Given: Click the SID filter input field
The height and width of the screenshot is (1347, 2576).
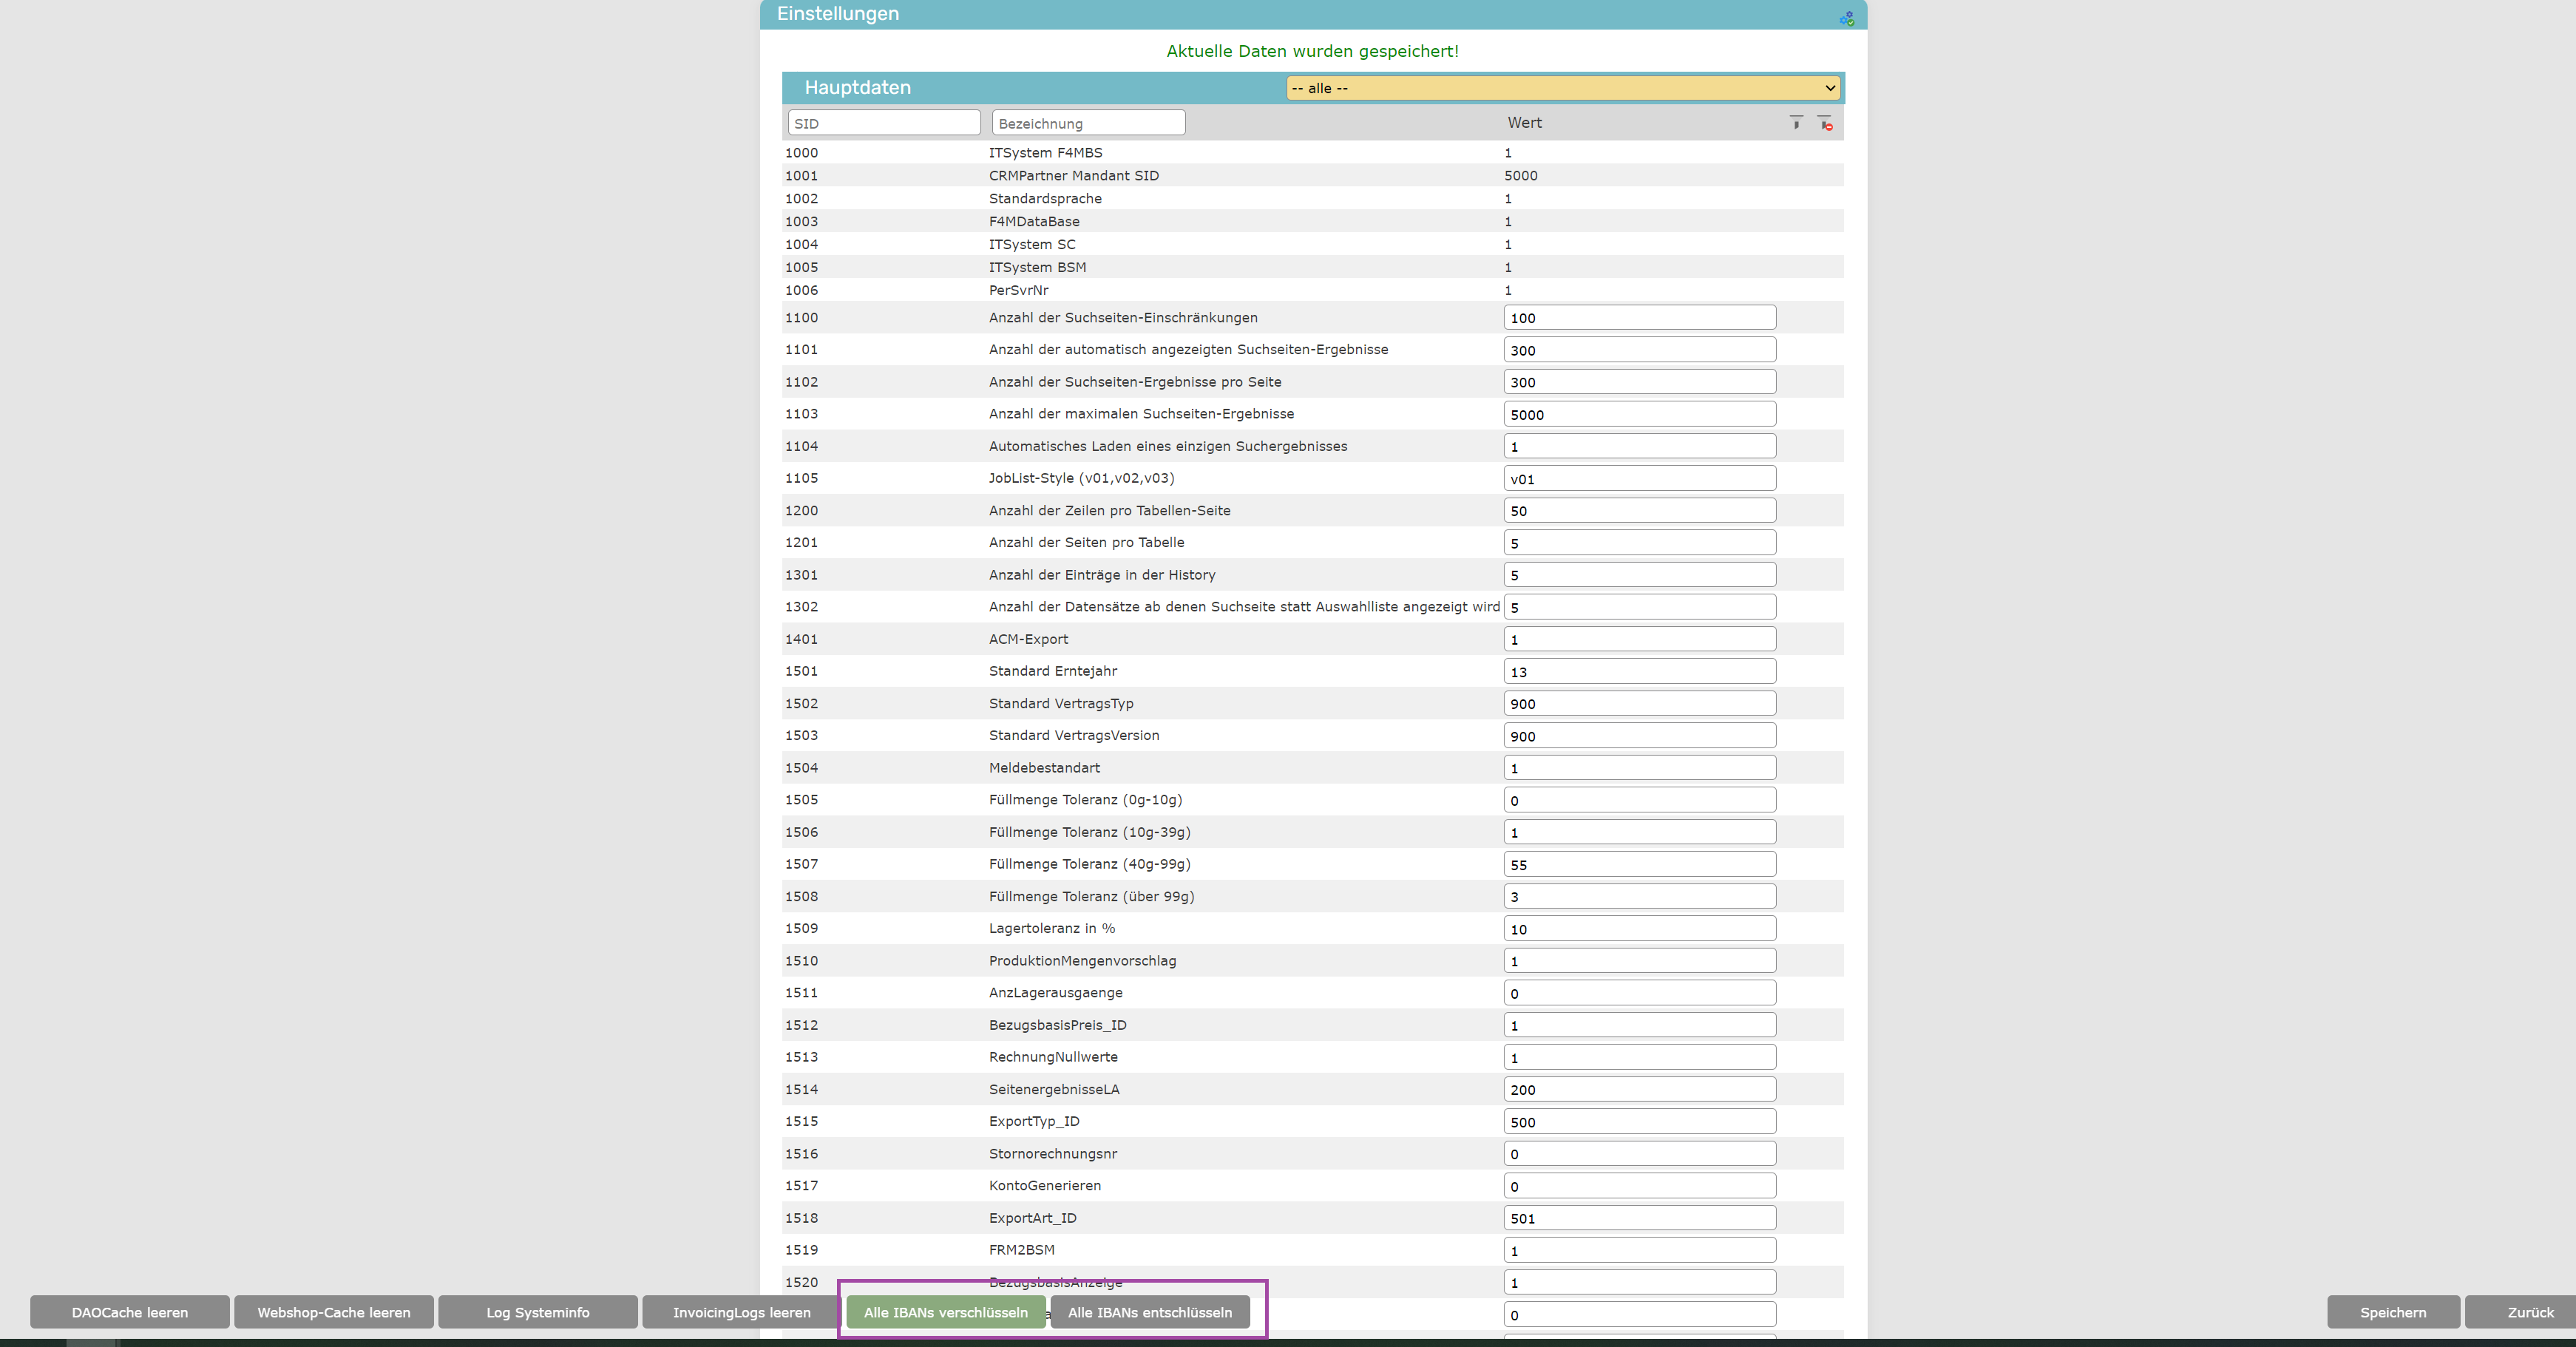Looking at the screenshot, I should pos(884,123).
